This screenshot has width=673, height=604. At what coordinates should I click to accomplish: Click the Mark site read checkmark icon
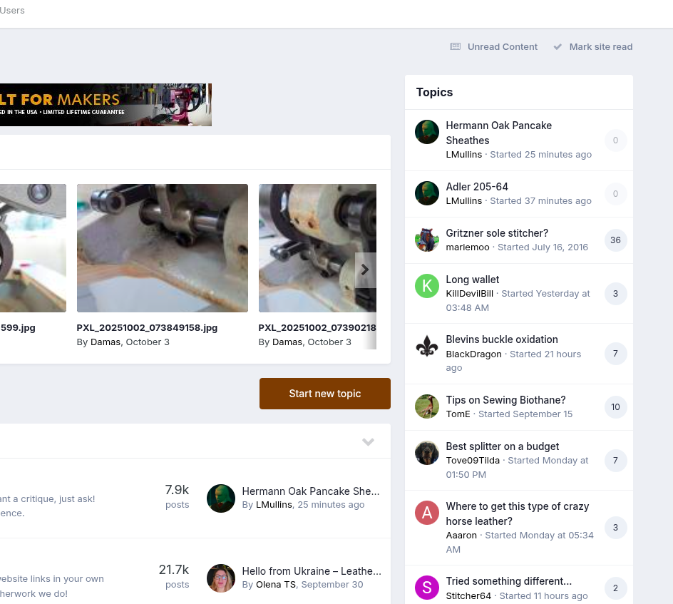(x=558, y=47)
